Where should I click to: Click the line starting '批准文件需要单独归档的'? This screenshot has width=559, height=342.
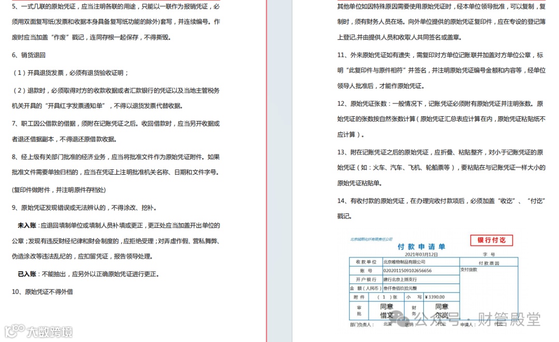115,172
